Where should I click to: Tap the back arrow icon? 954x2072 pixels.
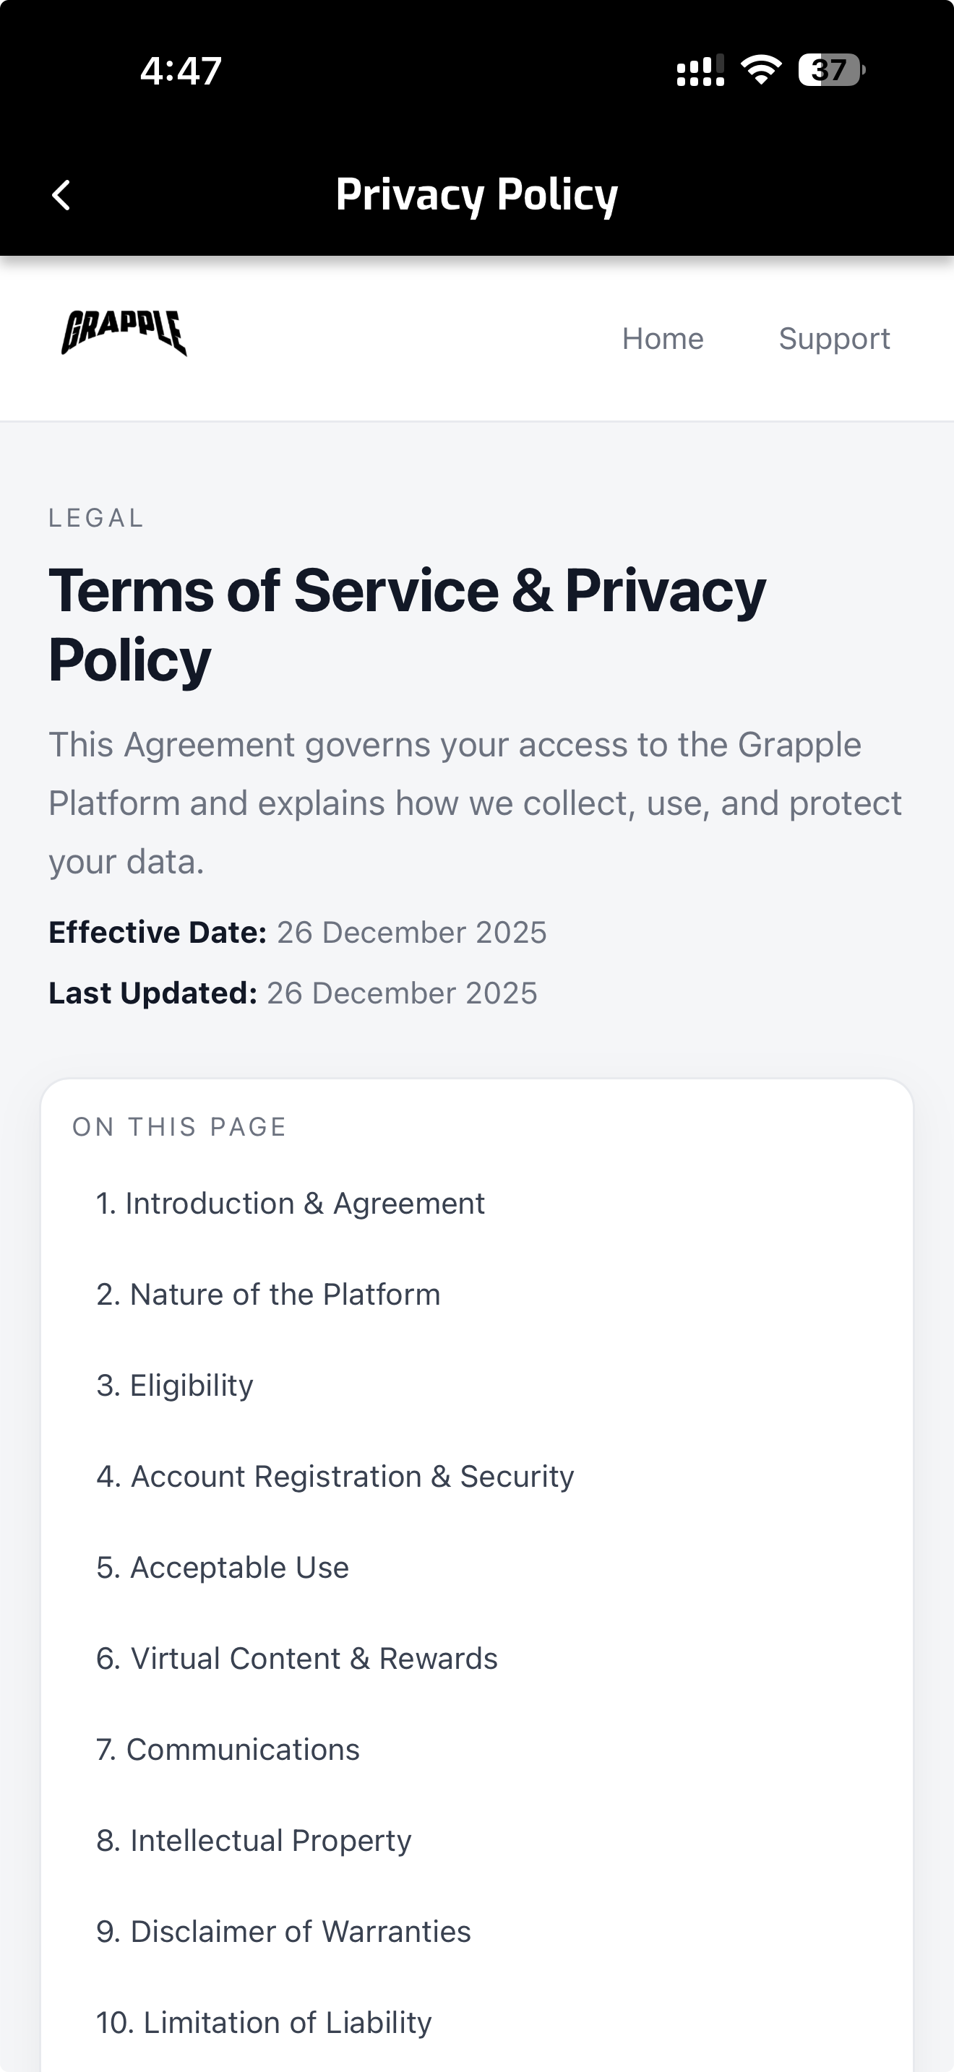[x=61, y=194]
